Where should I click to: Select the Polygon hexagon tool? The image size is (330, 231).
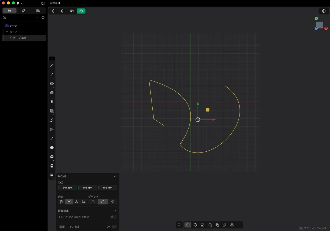pyautogui.click(x=52, y=93)
